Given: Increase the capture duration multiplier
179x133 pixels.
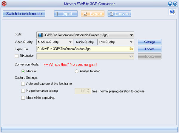Looking at the screenshot, I should (x=88, y=90).
